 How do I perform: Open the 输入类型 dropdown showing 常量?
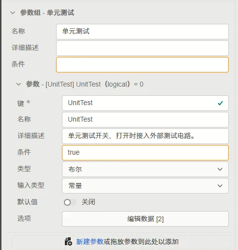point(145,186)
